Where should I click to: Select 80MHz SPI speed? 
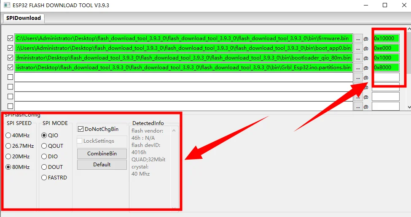click(x=18, y=167)
